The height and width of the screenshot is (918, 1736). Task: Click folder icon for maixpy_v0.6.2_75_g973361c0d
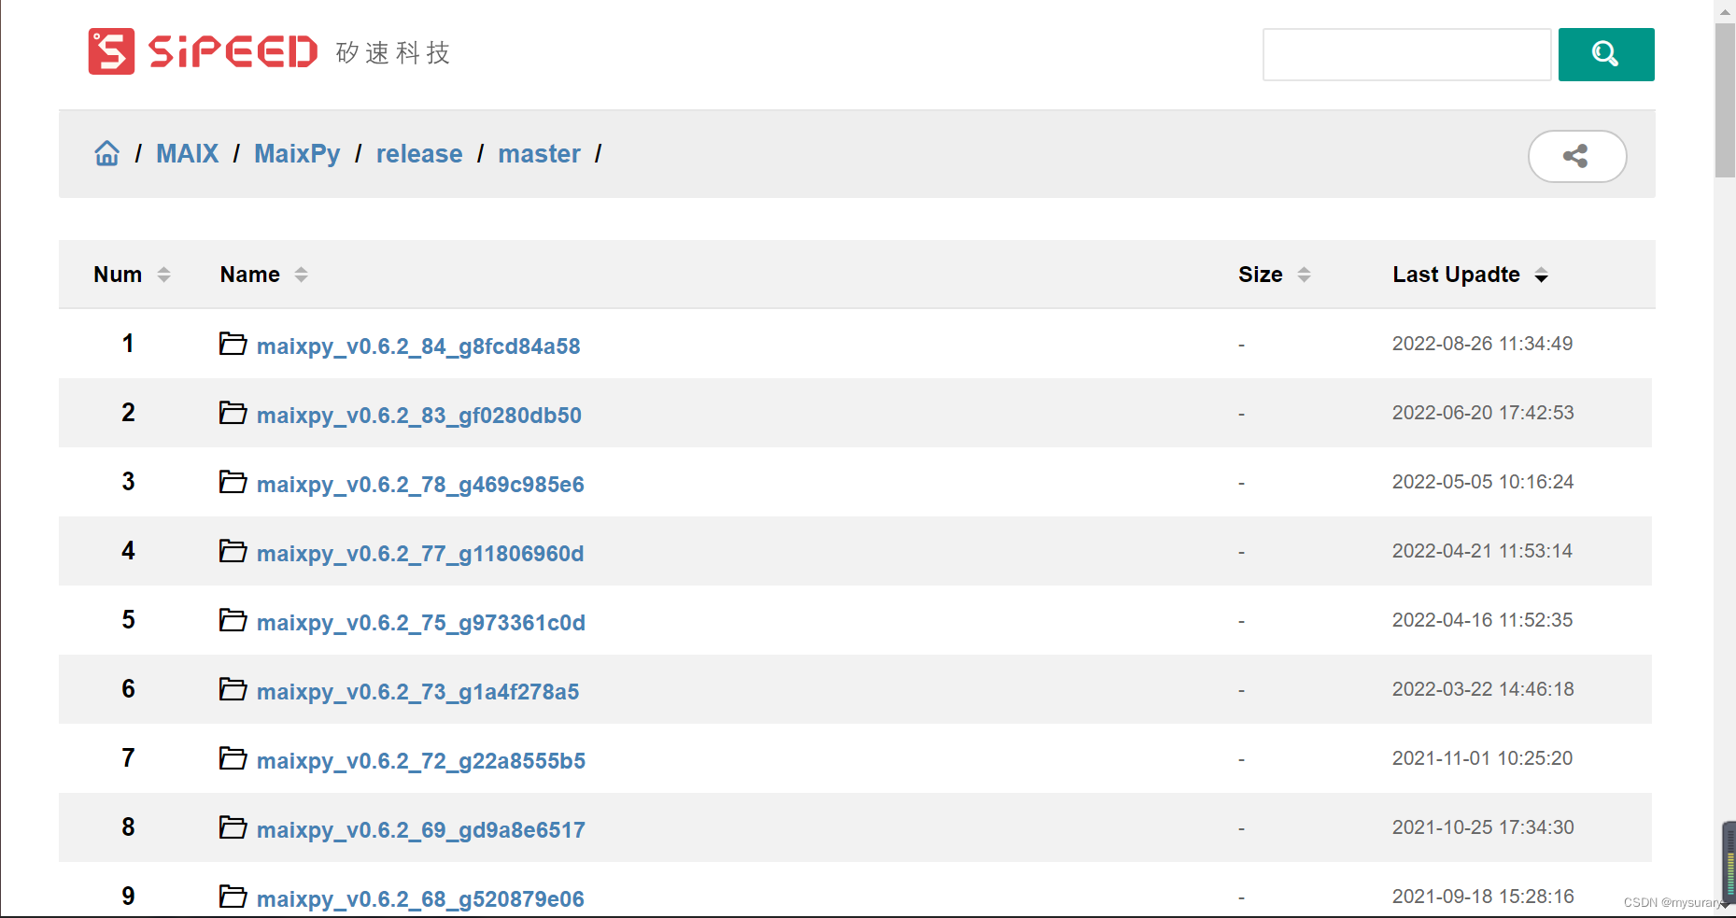(233, 620)
